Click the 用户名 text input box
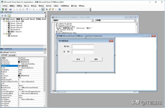This screenshot has height=108, width=165. [x=83, y=46]
